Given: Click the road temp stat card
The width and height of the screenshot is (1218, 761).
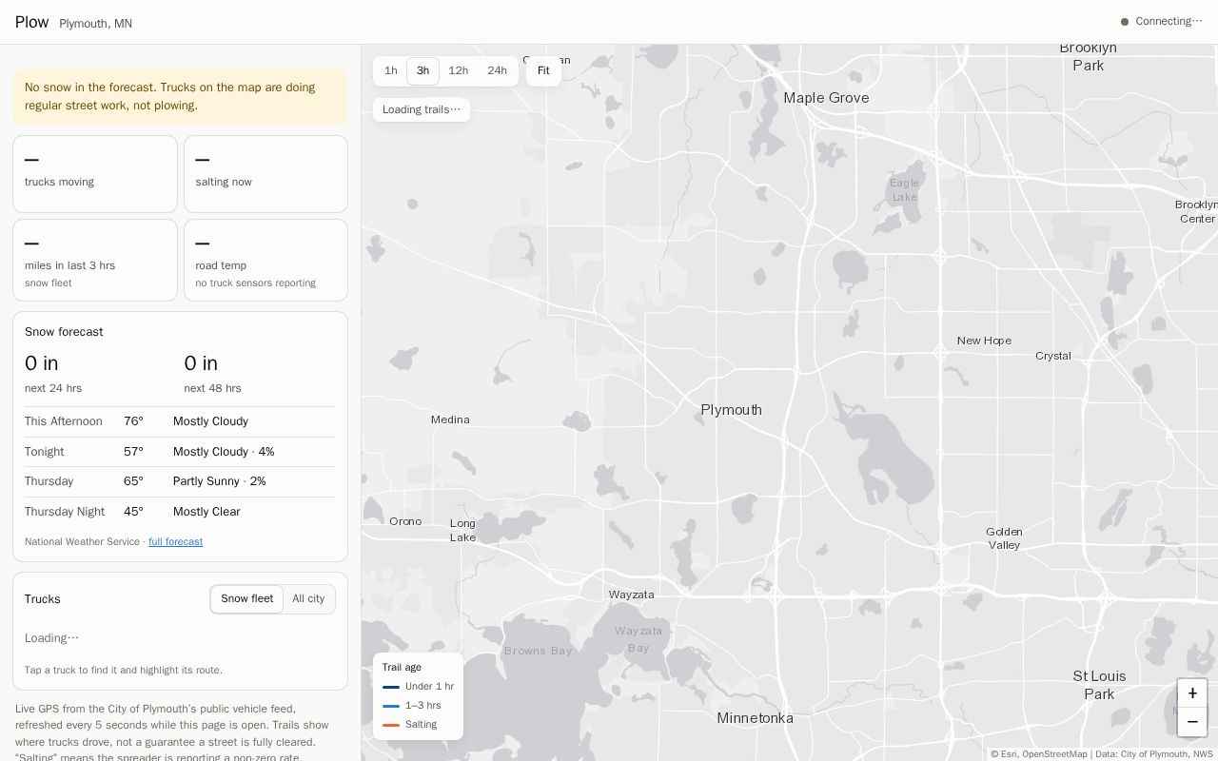Looking at the screenshot, I should [x=265, y=261].
